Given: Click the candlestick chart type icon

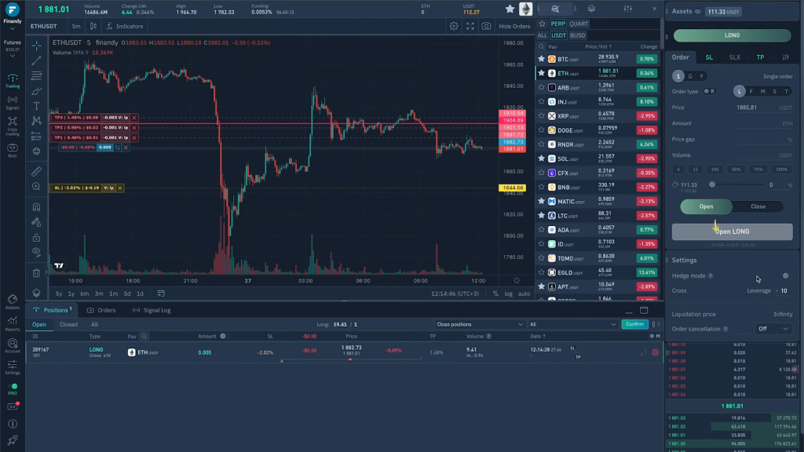Looking at the screenshot, I should click(x=93, y=26).
